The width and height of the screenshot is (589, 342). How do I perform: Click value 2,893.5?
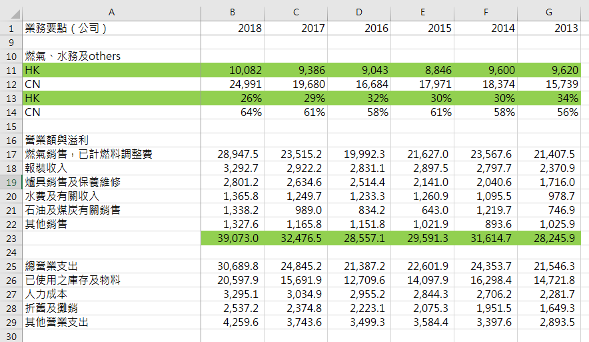coord(549,323)
